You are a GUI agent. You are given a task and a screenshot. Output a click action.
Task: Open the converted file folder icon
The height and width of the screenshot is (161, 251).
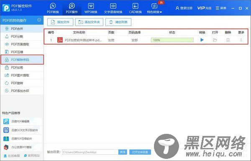tap(215, 40)
